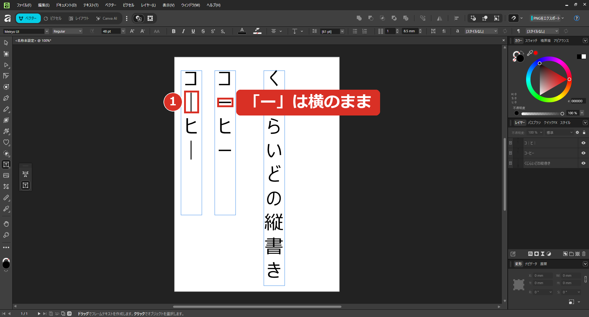Switch to the レイアウト studio

[x=79, y=18]
